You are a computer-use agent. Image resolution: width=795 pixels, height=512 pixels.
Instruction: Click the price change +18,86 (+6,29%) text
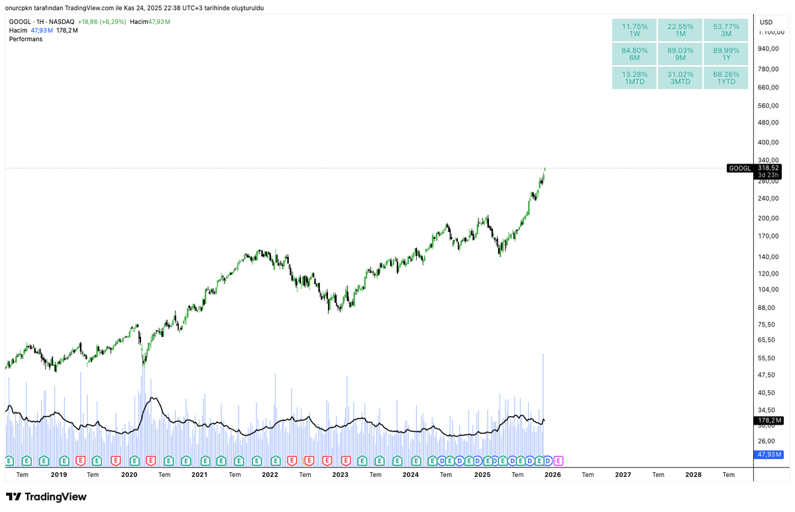click(101, 22)
